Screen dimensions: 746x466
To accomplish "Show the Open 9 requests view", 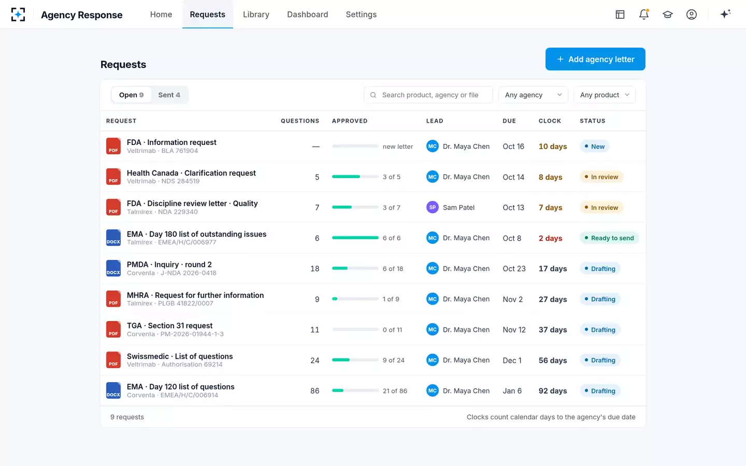I will 132,95.
